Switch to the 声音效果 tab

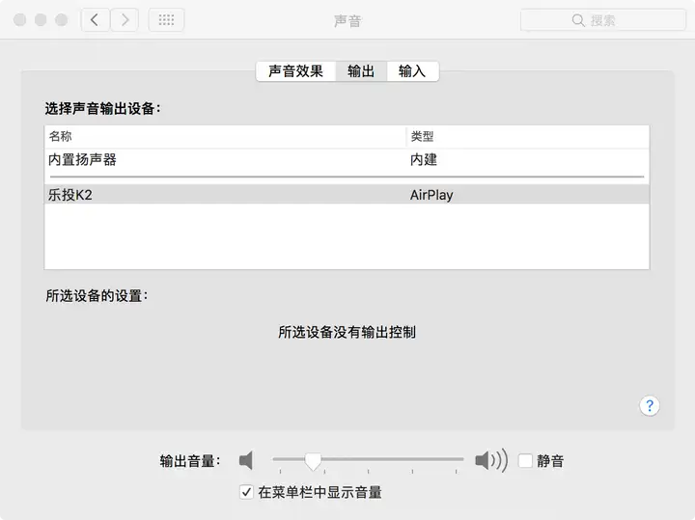[295, 71]
